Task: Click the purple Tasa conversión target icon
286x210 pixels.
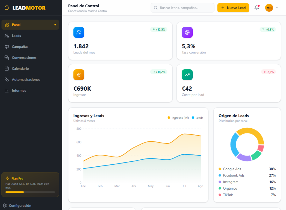Action: coord(187,32)
